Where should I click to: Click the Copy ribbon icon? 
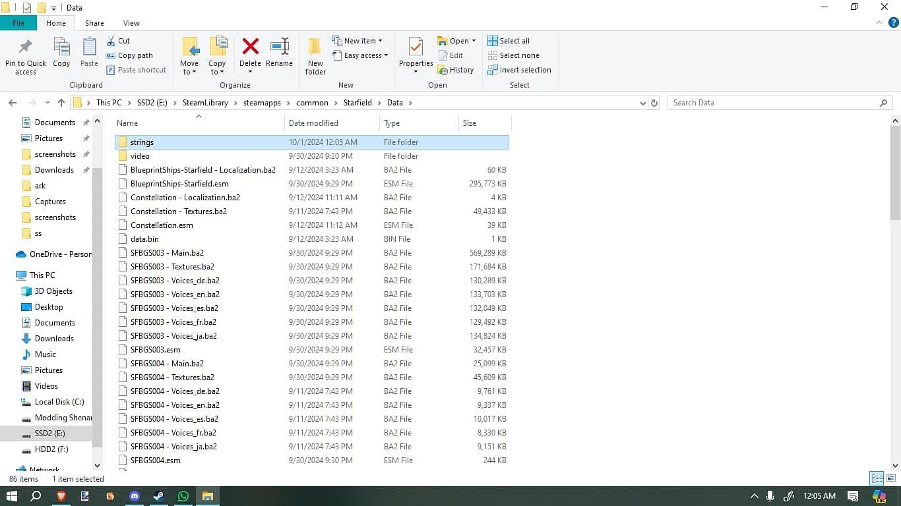point(61,47)
